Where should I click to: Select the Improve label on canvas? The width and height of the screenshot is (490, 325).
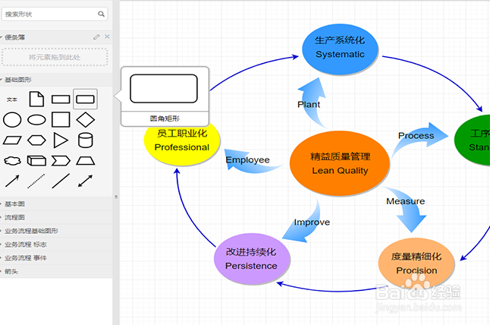312,222
